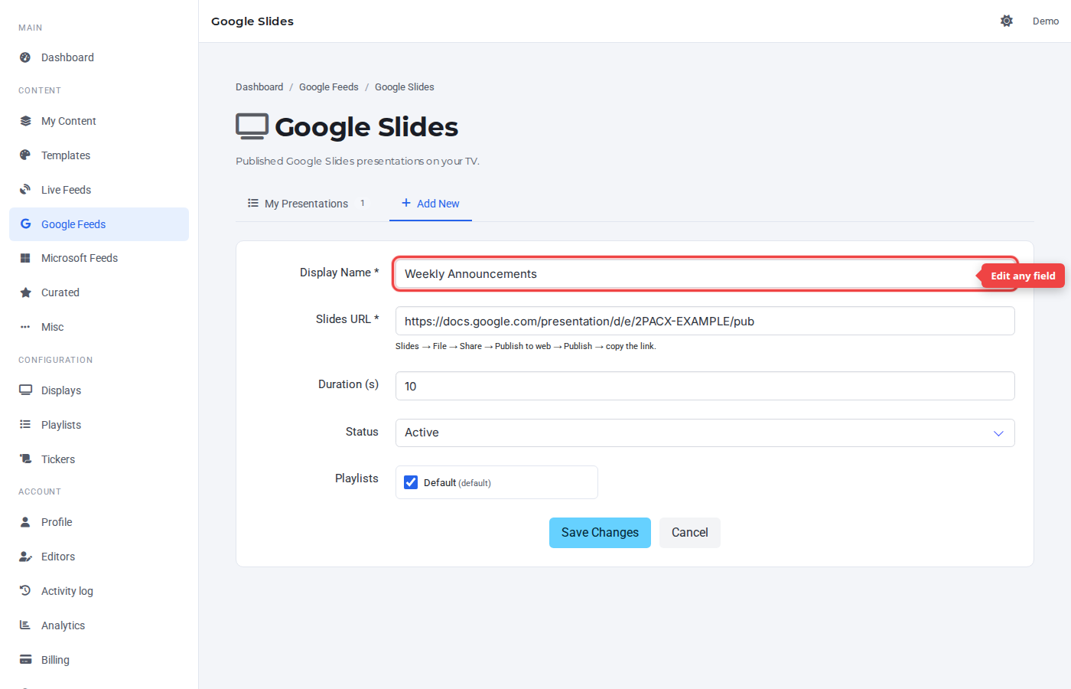
Task: Click the 'Publish to web' hint text
Action: (x=522, y=346)
